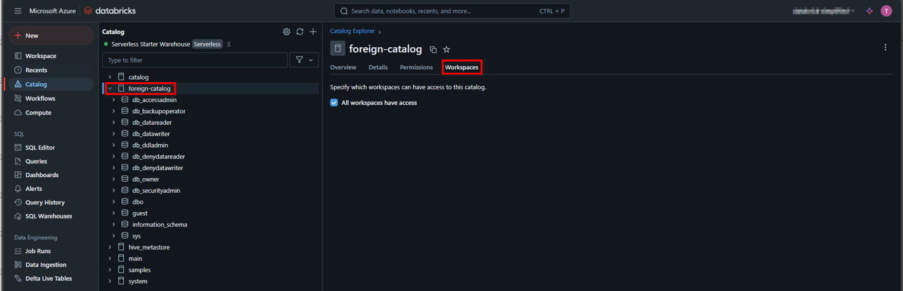Open the Databricks Assistant sparkle icon

pos(869,11)
